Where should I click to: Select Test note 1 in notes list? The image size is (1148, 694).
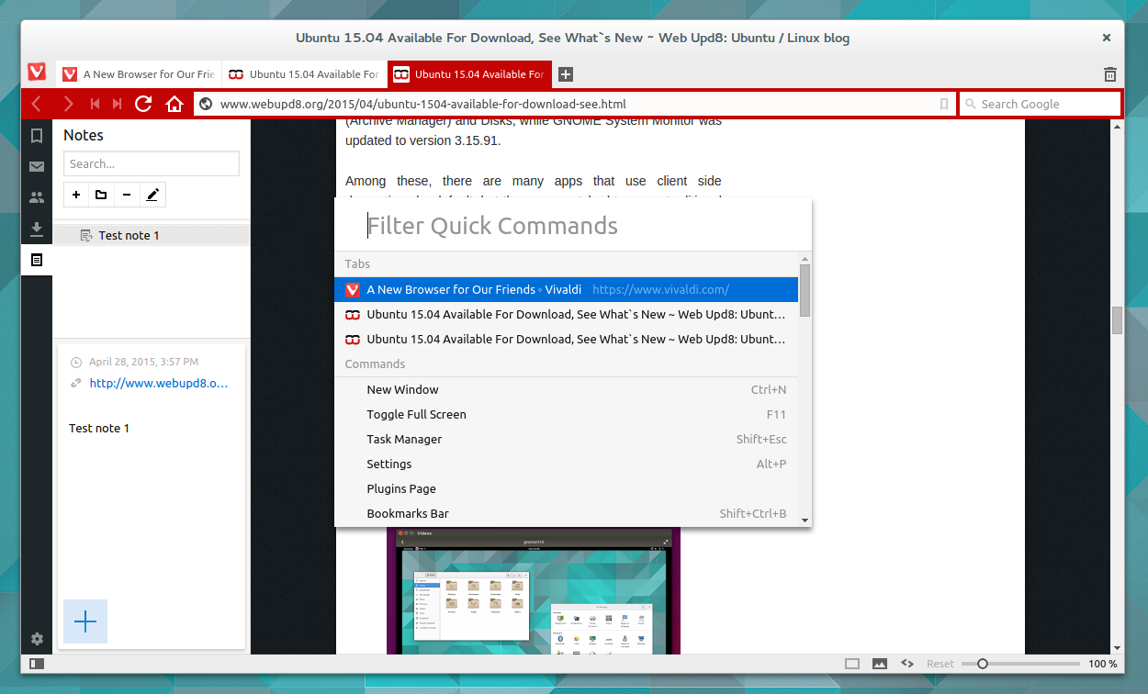pos(152,235)
